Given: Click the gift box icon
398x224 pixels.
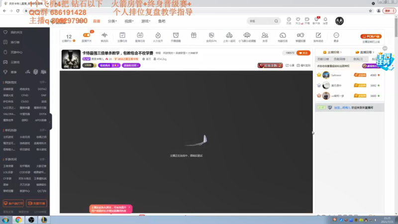Looking at the screenshot, I should pos(194,35).
